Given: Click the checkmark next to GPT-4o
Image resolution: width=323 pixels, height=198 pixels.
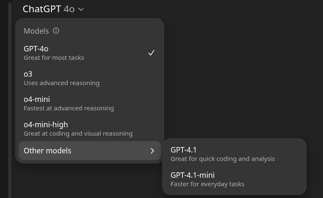Looking at the screenshot, I should (x=151, y=53).
